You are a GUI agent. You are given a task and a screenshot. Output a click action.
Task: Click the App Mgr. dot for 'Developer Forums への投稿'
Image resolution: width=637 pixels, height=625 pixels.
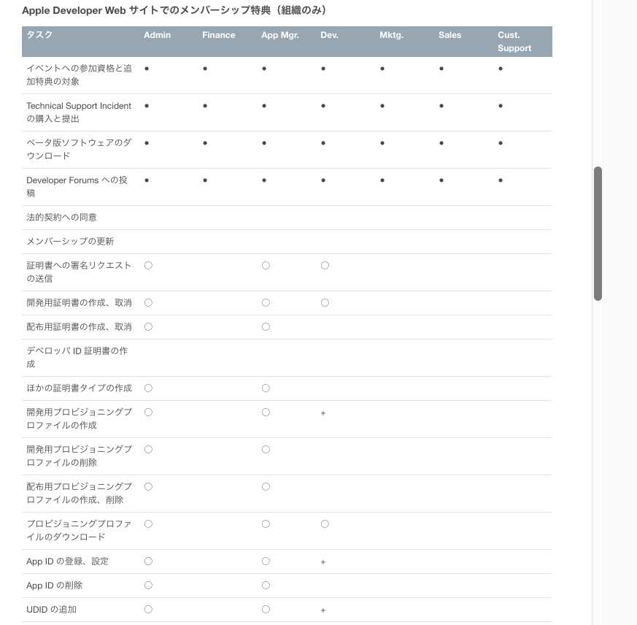tap(264, 180)
